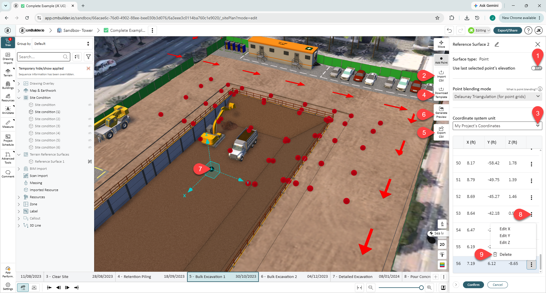Select Edit Z in the context menu
This screenshot has width=546, height=293.
pyautogui.click(x=505, y=242)
